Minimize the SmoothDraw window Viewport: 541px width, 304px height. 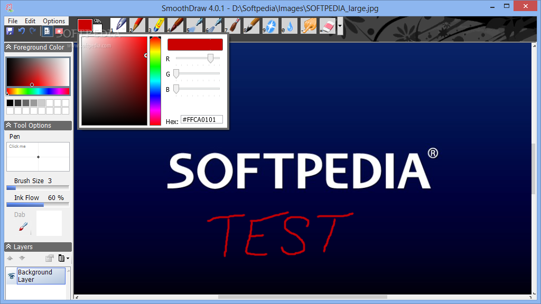[492, 6]
